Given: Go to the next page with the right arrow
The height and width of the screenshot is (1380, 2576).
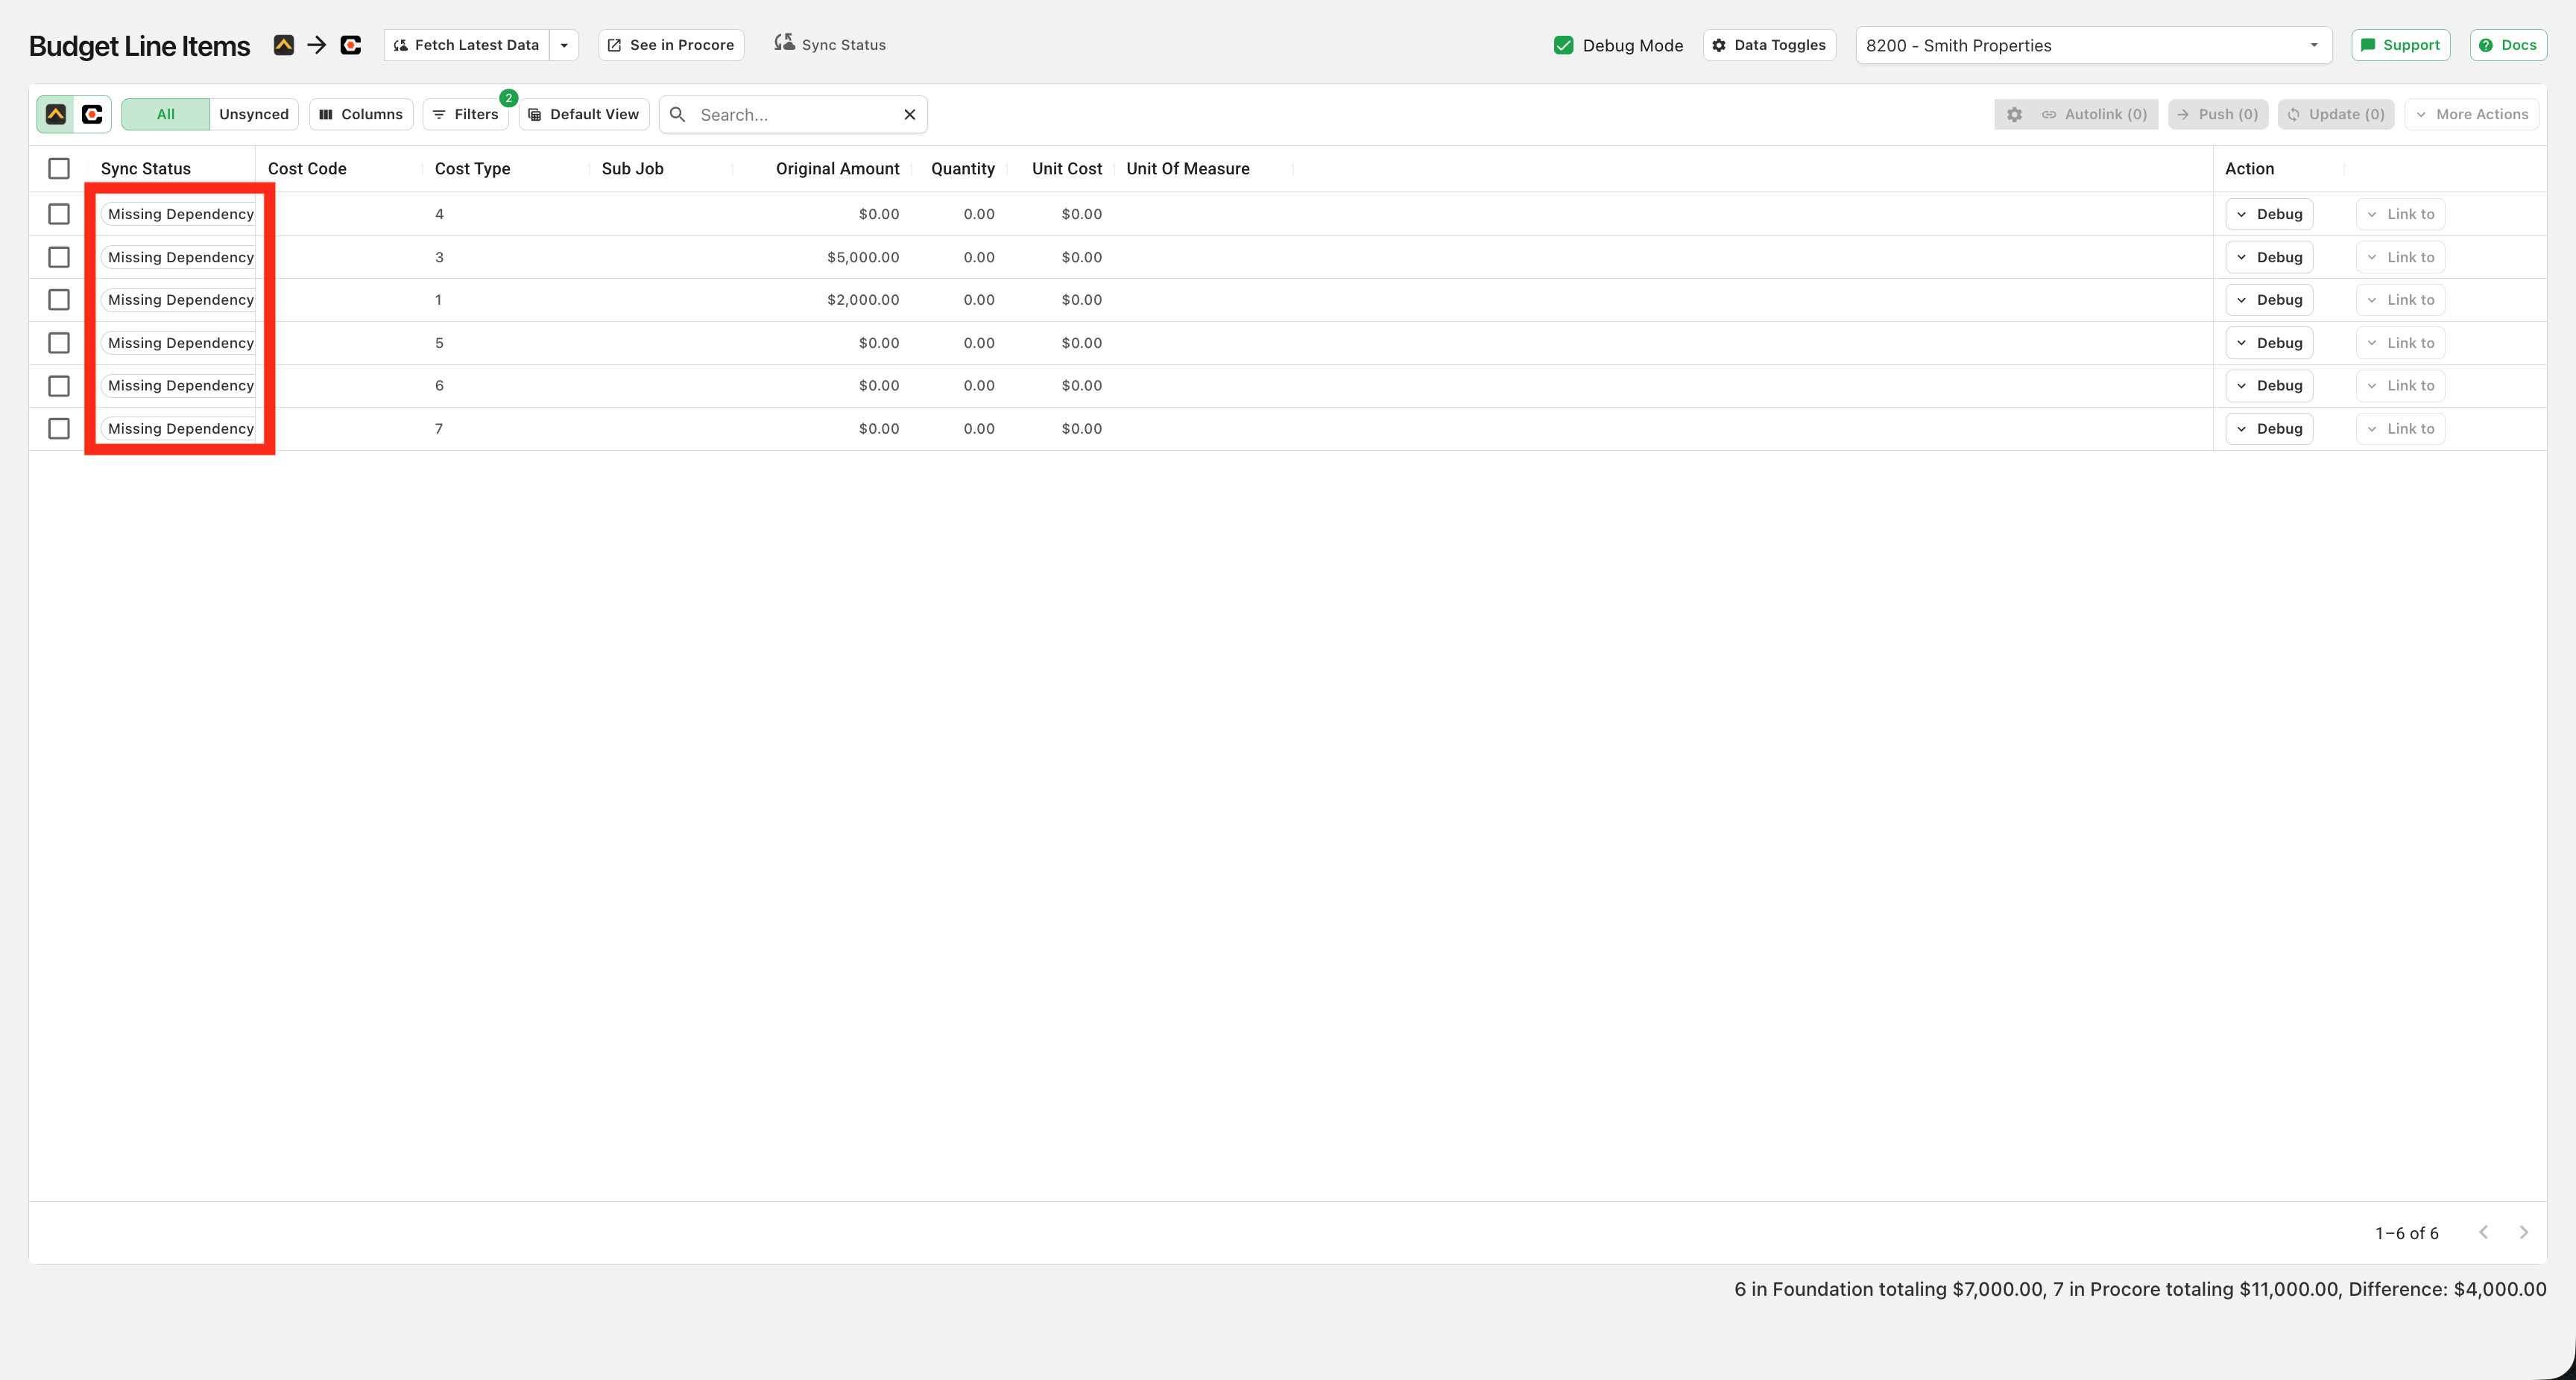Looking at the screenshot, I should [x=2524, y=1232].
